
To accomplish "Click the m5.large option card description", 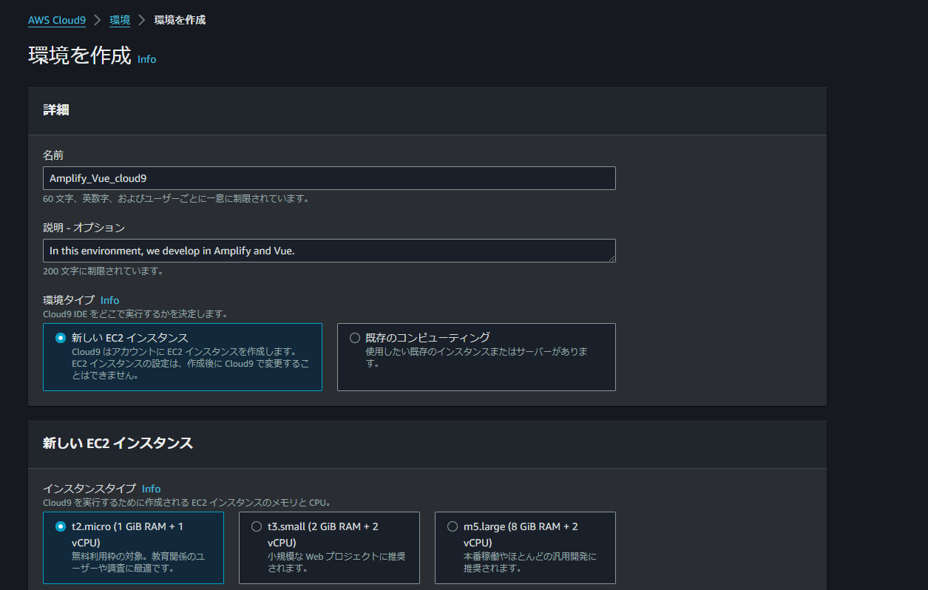I will [529, 563].
